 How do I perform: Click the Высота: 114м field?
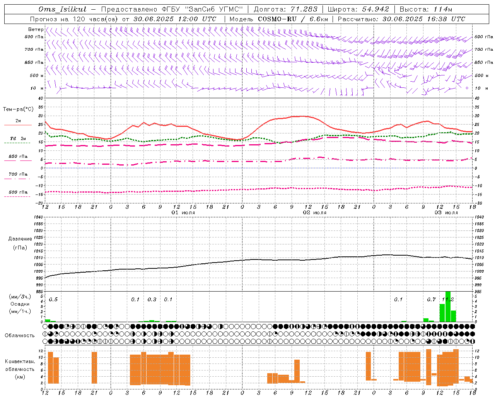(426, 9)
